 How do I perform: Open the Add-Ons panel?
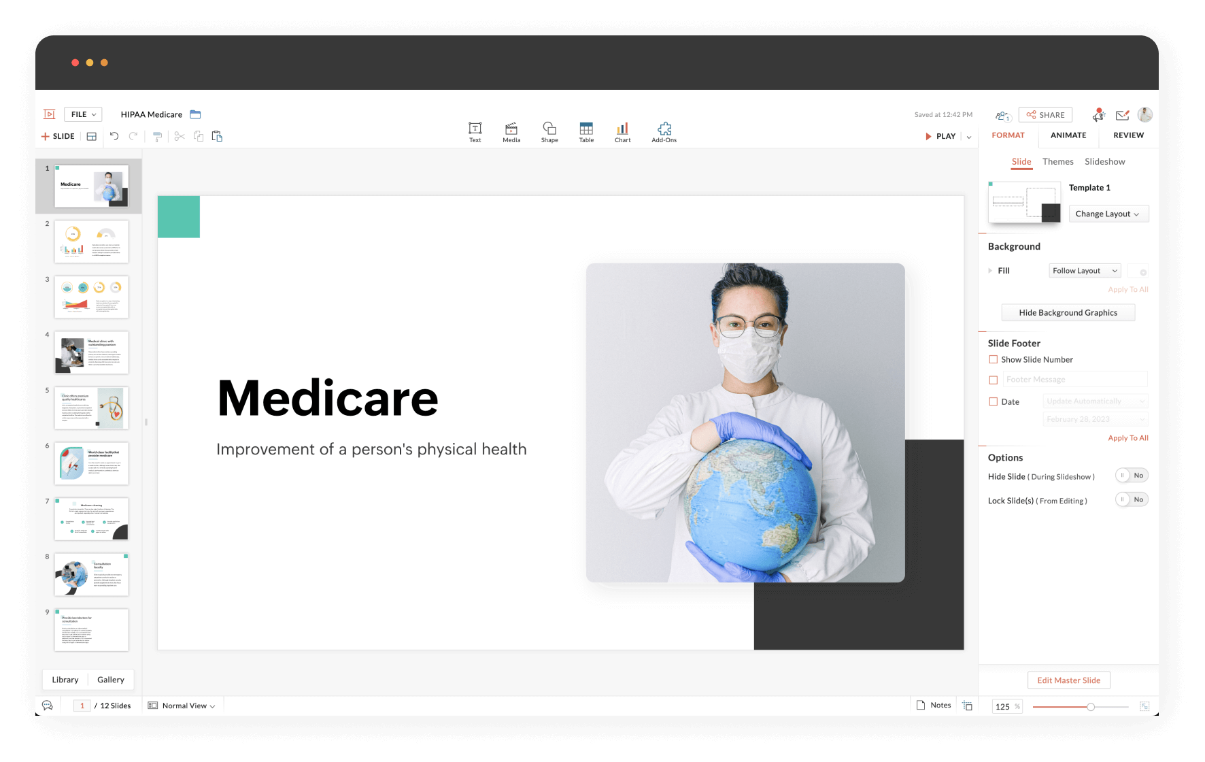pyautogui.click(x=664, y=131)
